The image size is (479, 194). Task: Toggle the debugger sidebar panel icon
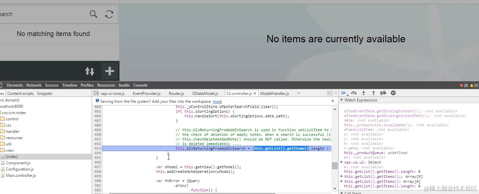pyautogui.click(x=330, y=93)
